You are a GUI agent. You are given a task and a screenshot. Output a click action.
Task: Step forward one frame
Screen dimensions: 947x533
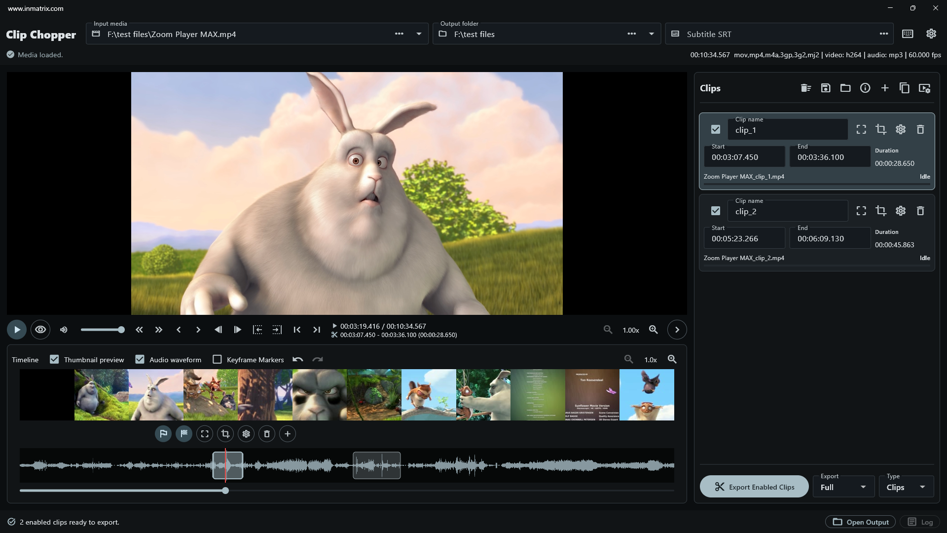click(x=237, y=330)
